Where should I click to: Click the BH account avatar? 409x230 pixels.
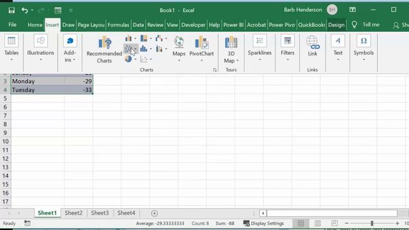pyautogui.click(x=332, y=10)
